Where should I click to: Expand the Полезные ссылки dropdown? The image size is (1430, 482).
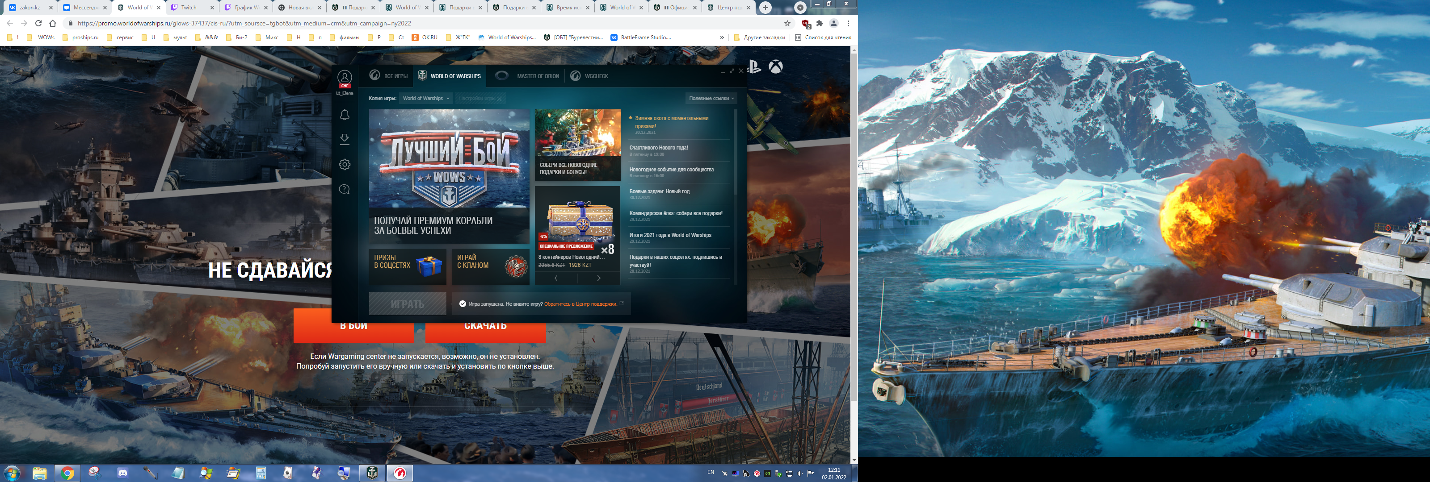pyautogui.click(x=711, y=98)
